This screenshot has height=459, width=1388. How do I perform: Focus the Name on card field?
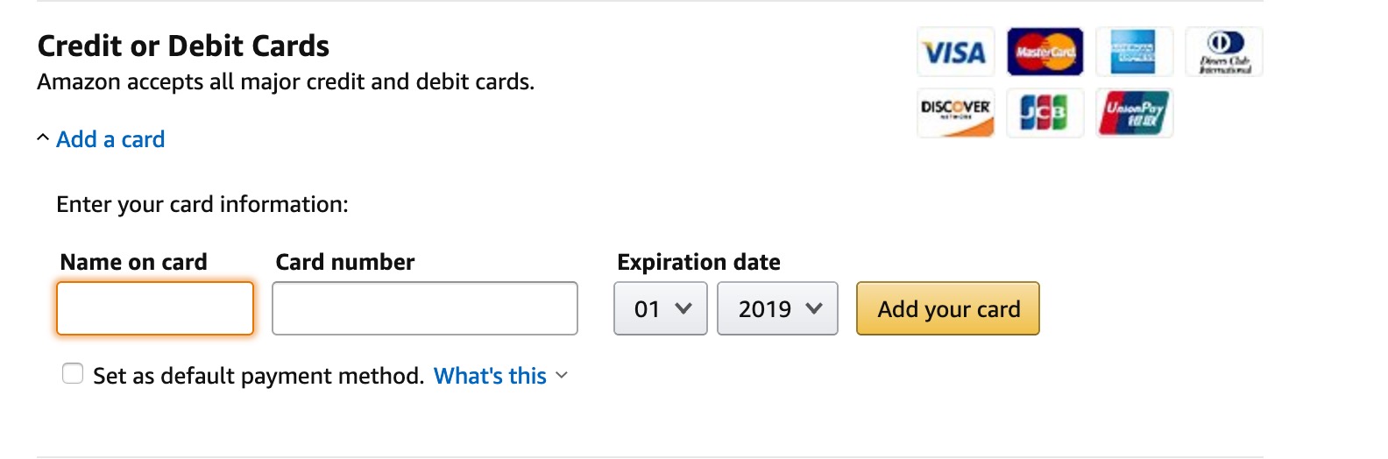[x=155, y=308]
